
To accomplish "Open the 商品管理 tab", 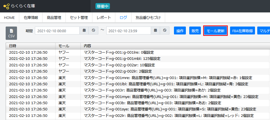I will pyautogui.click(x=54, y=18).
